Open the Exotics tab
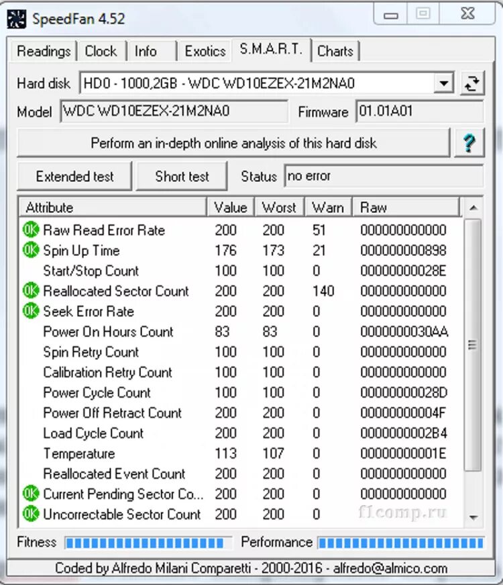Image resolution: width=503 pixels, height=585 pixels. (x=205, y=51)
